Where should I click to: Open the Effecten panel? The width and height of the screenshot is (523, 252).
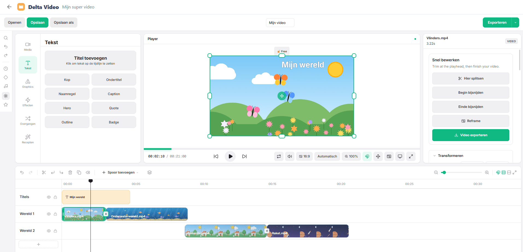(28, 102)
